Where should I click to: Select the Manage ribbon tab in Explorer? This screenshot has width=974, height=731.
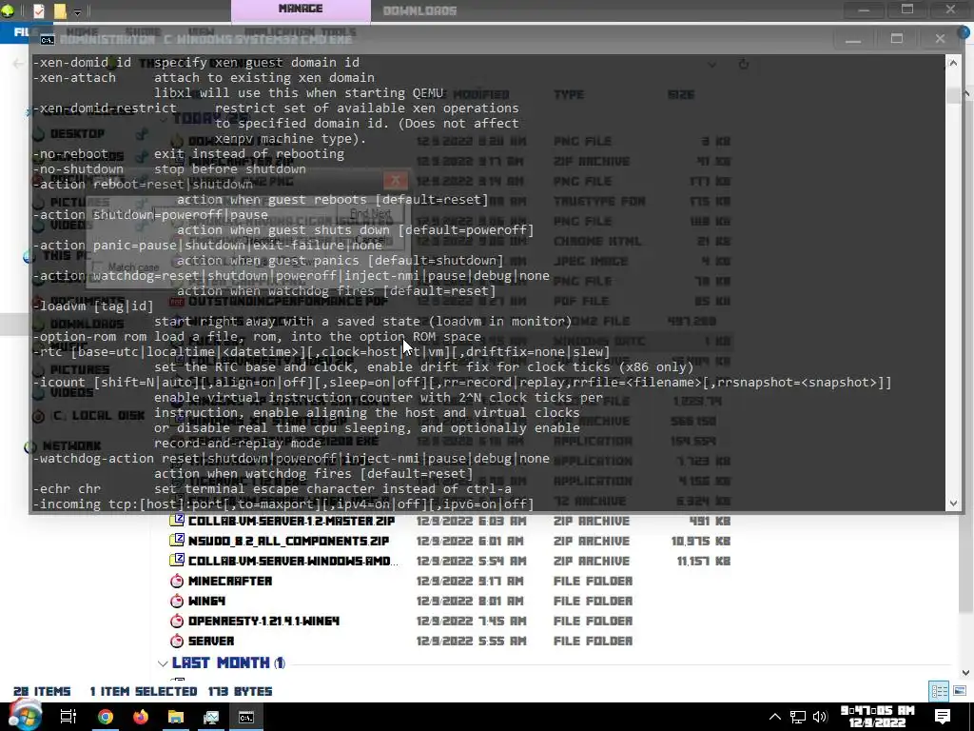click(301, 10)
